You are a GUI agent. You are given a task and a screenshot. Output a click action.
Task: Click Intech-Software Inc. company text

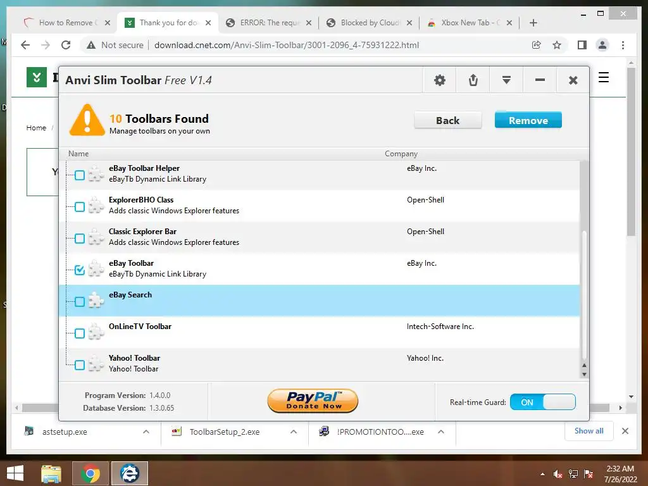[440, 327]
